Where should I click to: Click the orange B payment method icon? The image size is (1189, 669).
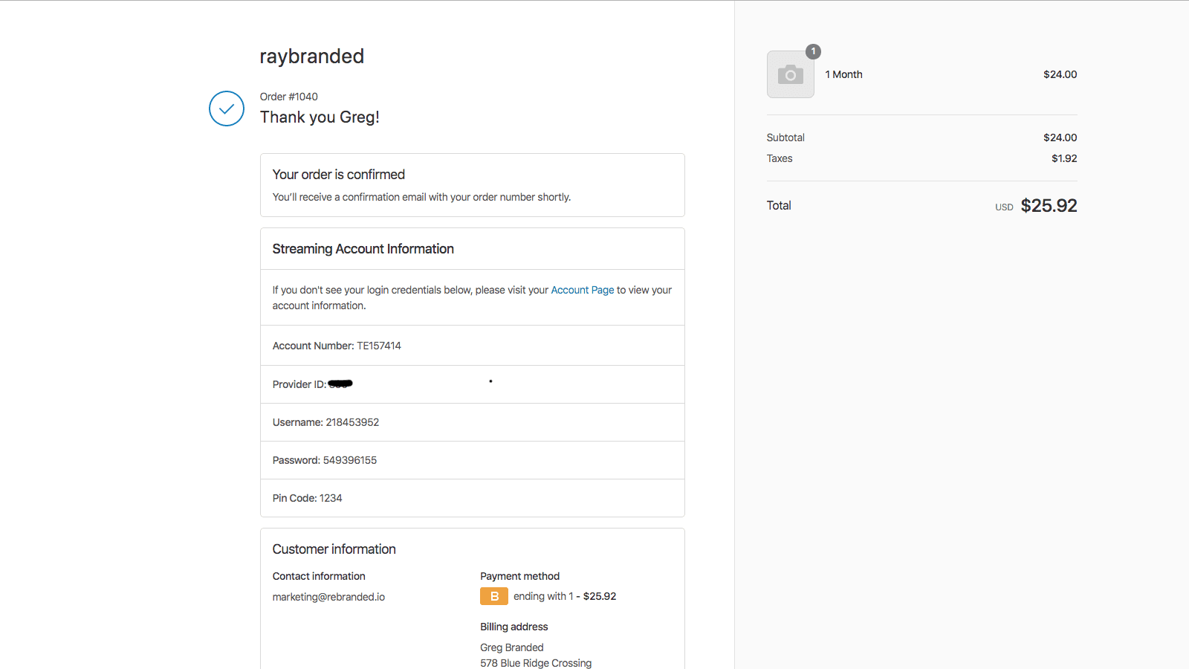pyautogui.click(x=493, y=595)
